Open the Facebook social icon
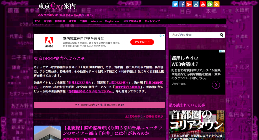 (182, 4)
